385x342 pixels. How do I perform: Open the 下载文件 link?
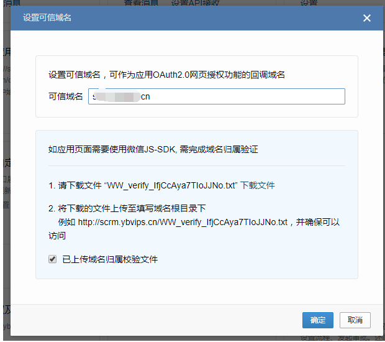[257, 185]
